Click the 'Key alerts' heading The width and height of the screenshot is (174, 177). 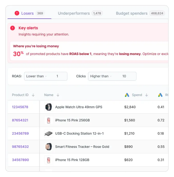(x=28, y=28)
